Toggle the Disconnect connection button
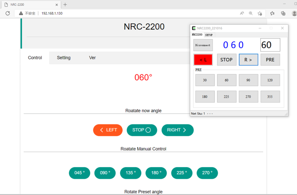This screenshot has width=297, height=195. click(x=203, y=45)
